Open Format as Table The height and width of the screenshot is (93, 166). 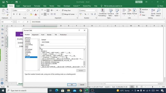[x=111, y=13]
